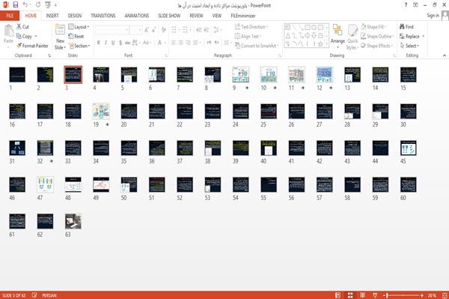Switch to the SLIDE SHOW tab
The width and height of the screenshot is (449, 299).
(169, 16)
